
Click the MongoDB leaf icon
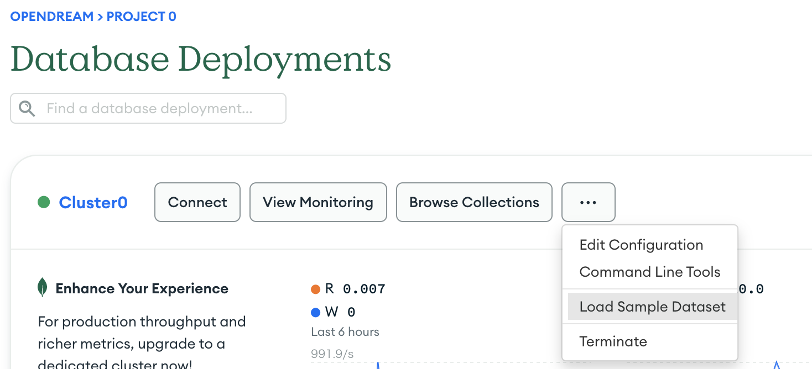[43, 288]
